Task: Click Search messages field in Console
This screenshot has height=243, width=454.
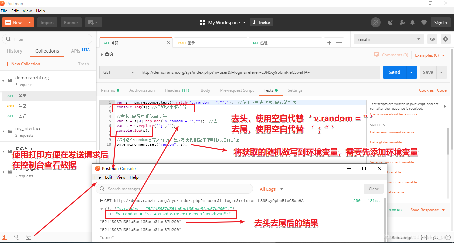Action: point(174,189)
